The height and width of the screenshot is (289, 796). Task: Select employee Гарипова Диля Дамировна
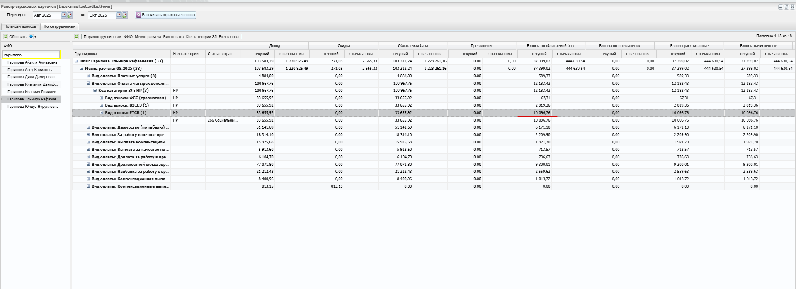point(31,77)
